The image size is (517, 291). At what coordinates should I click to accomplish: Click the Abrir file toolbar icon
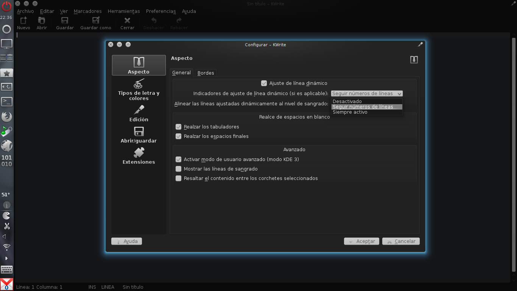[x=42, y=21]
